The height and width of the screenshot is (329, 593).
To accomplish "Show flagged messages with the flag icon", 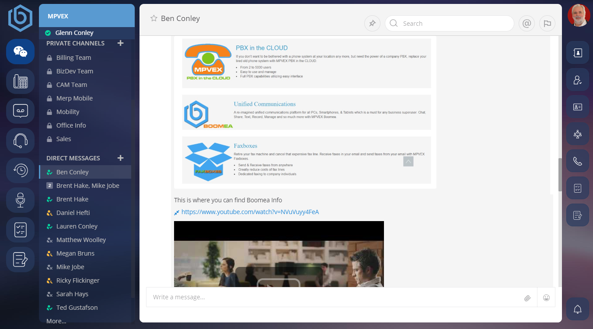I will pyautogui.click(x=547, y=24).
